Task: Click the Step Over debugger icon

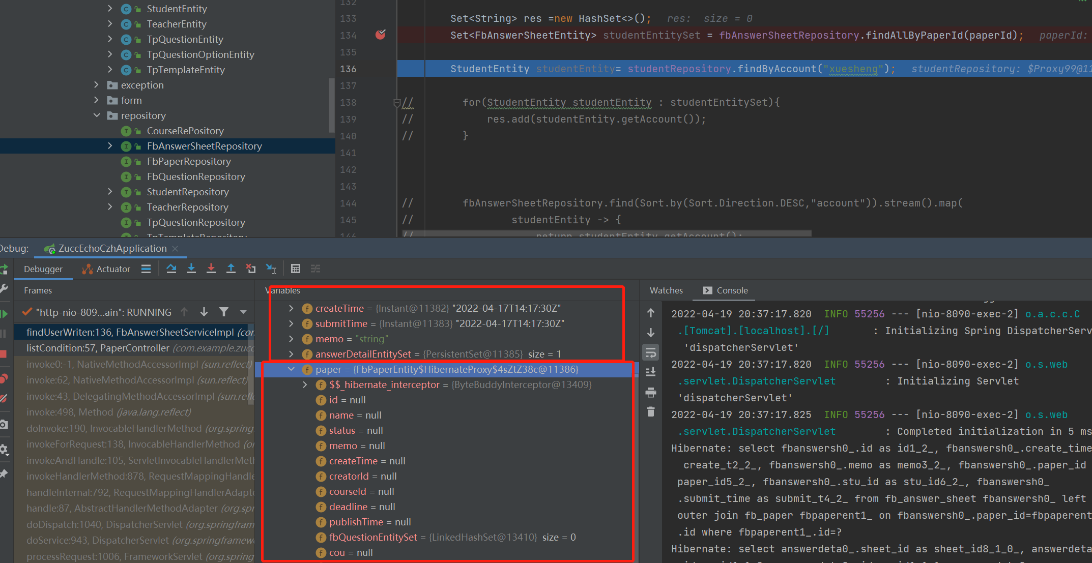Action: (171, 269)
